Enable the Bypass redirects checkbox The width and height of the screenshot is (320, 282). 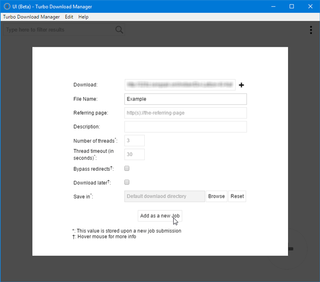point(127,168)
